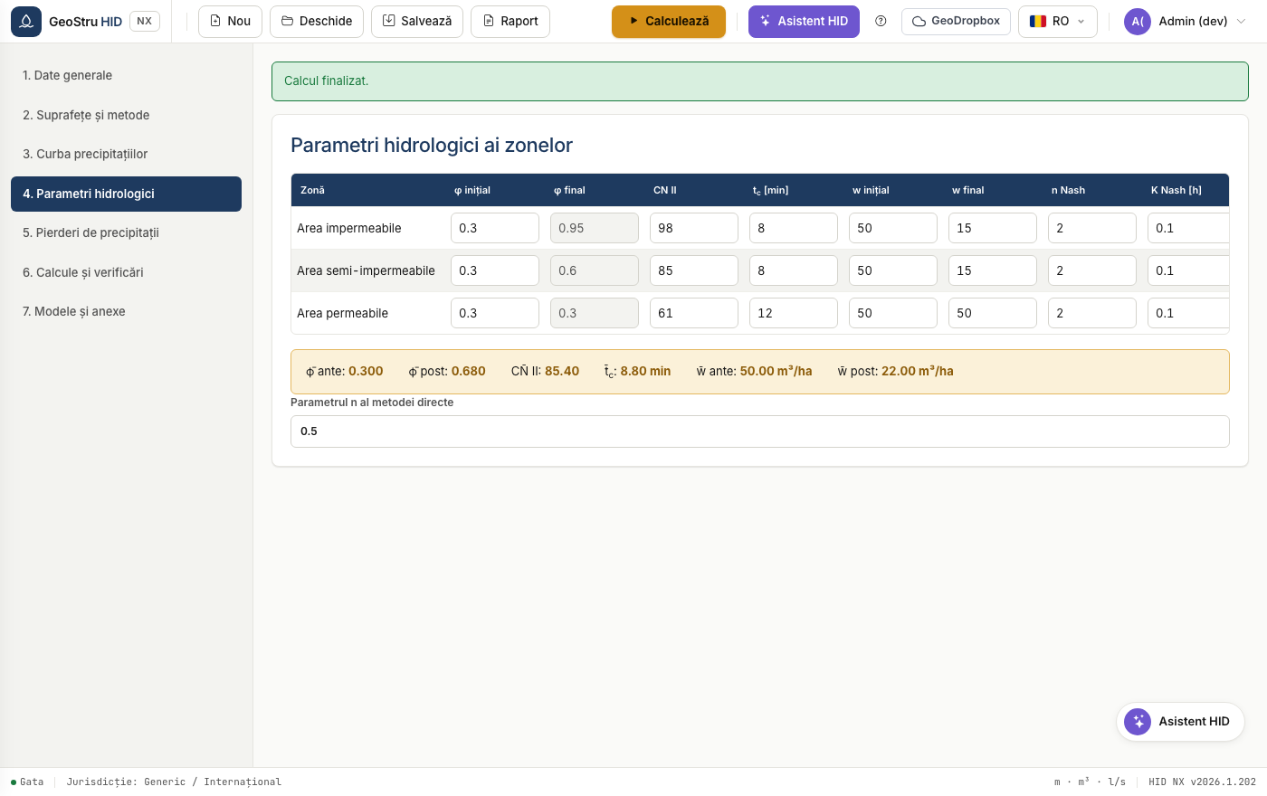Open the Admin (dev) user menu
Screen dimensions: 1267x796
click(1186, 21)
